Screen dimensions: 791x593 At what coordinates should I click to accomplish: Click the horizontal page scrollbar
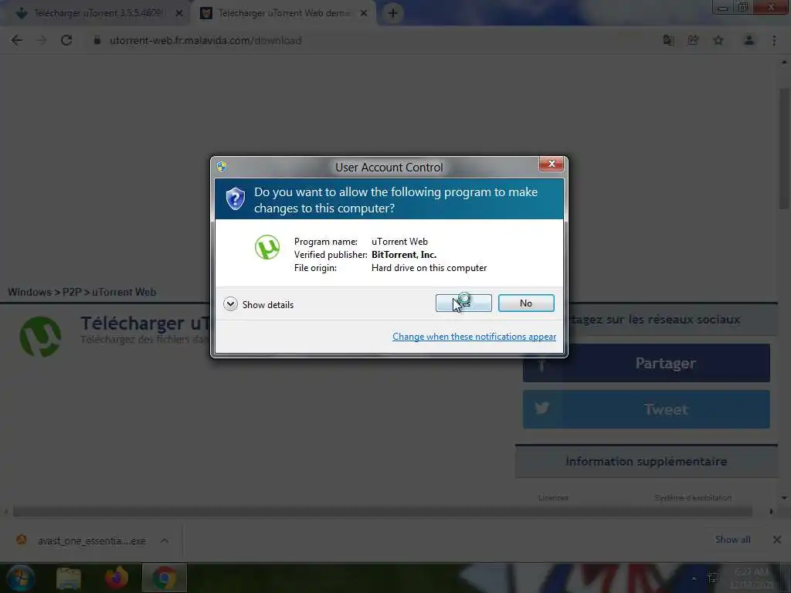tap(382, 512)
